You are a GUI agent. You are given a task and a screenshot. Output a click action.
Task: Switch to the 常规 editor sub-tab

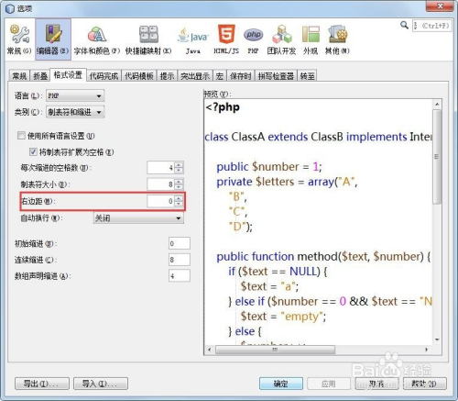(20, 75)
